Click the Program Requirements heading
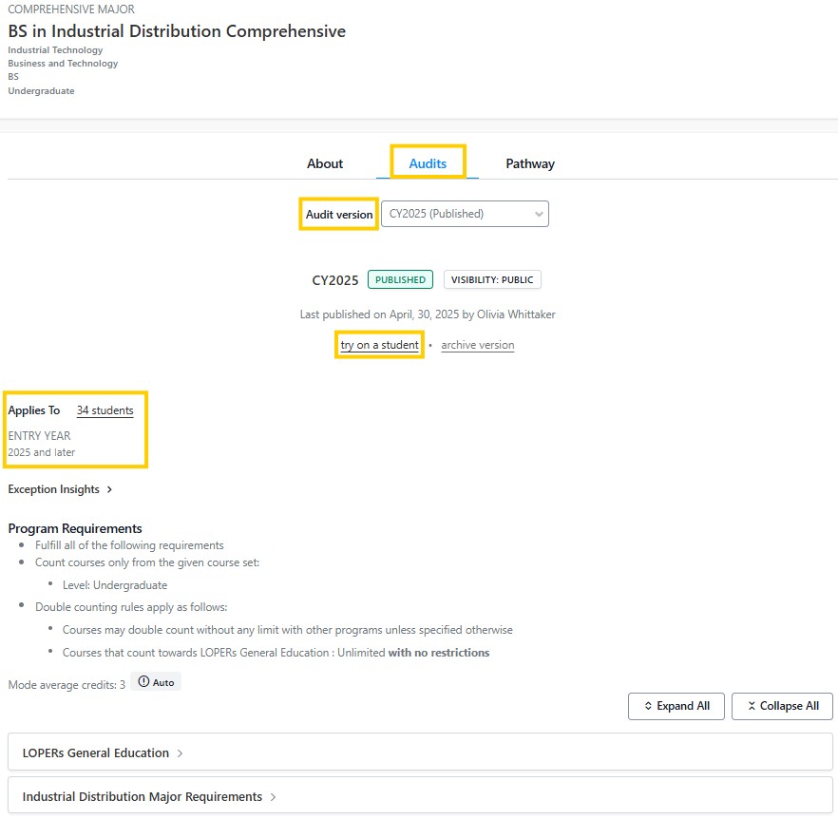838x819 pixels. pos(75,528)
